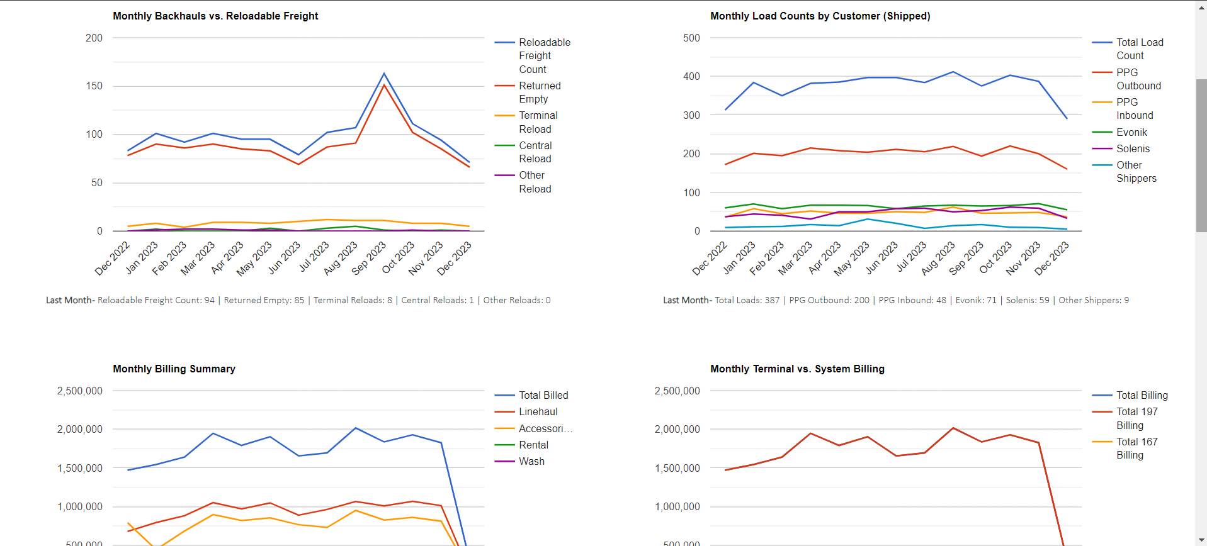This screenshot has width=1207, height=546.
Task: Click the 2,000,000 y-axis label on Billing Summary chart
Action: pyautogui.click(x=79, y=429)
